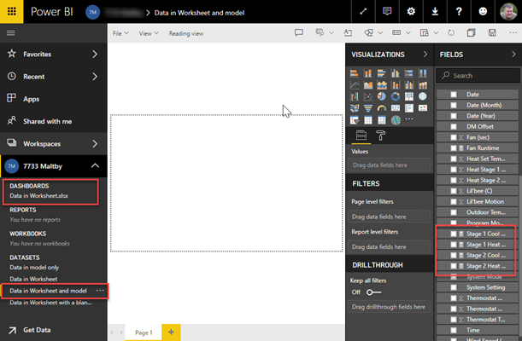
Task: Toggle the hamburger navigation pane icon
Action: coord(10,33)
